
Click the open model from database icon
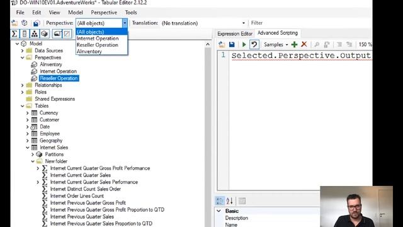(x=25, y=23)
